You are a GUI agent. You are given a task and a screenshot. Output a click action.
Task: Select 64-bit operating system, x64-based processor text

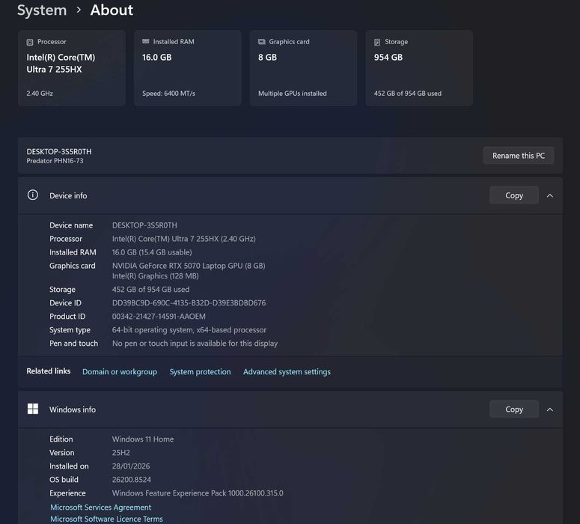click(189, 330)
